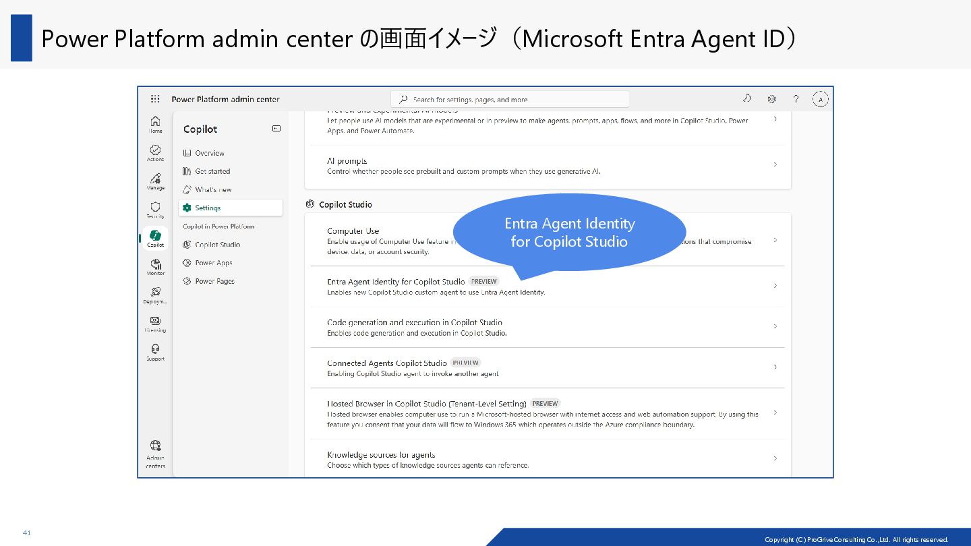Select the Settings menu item
This screenshot has height=546, width=971.
click(x=231, y=208)
